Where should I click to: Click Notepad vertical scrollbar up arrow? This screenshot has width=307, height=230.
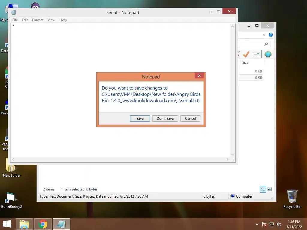click(232, 26)
